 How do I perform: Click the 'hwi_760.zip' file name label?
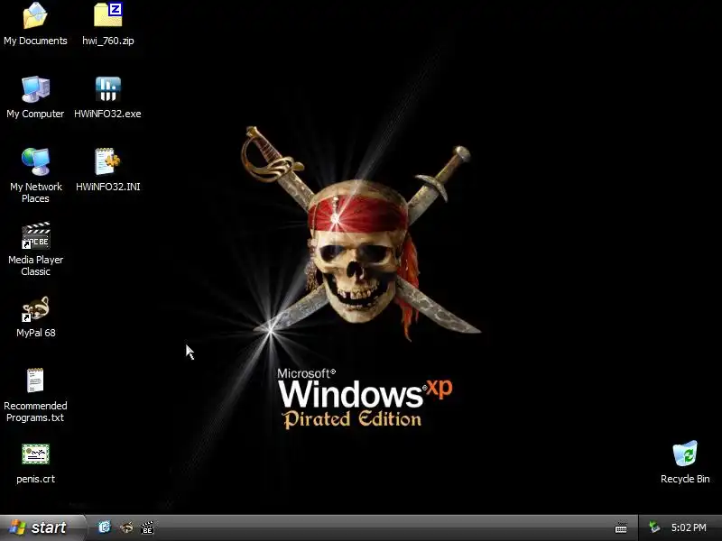click(107, 41)
